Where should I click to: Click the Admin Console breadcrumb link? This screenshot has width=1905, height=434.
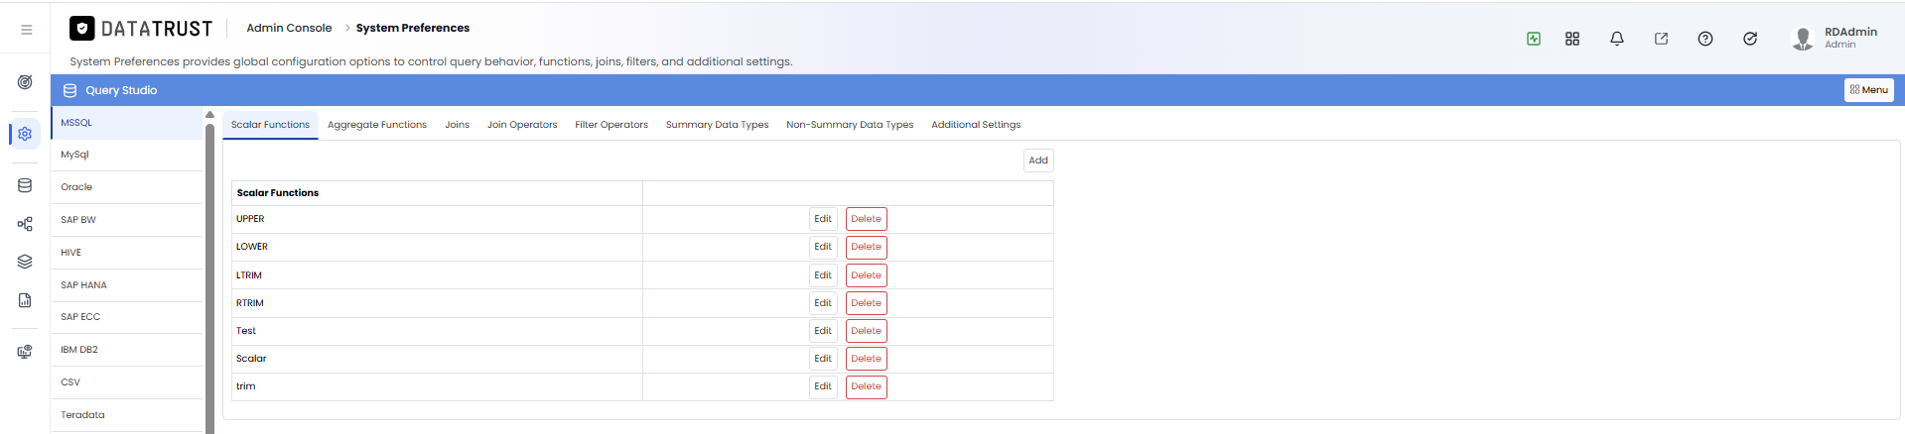coord(289,28)
